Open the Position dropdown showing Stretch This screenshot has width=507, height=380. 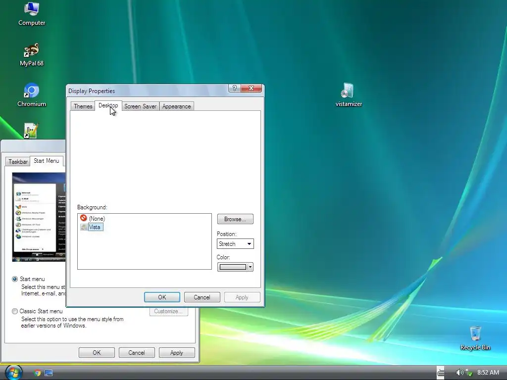(x=235, y=243)
